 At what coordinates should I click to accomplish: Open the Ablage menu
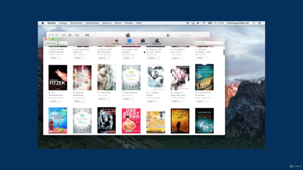coord(63,23)
